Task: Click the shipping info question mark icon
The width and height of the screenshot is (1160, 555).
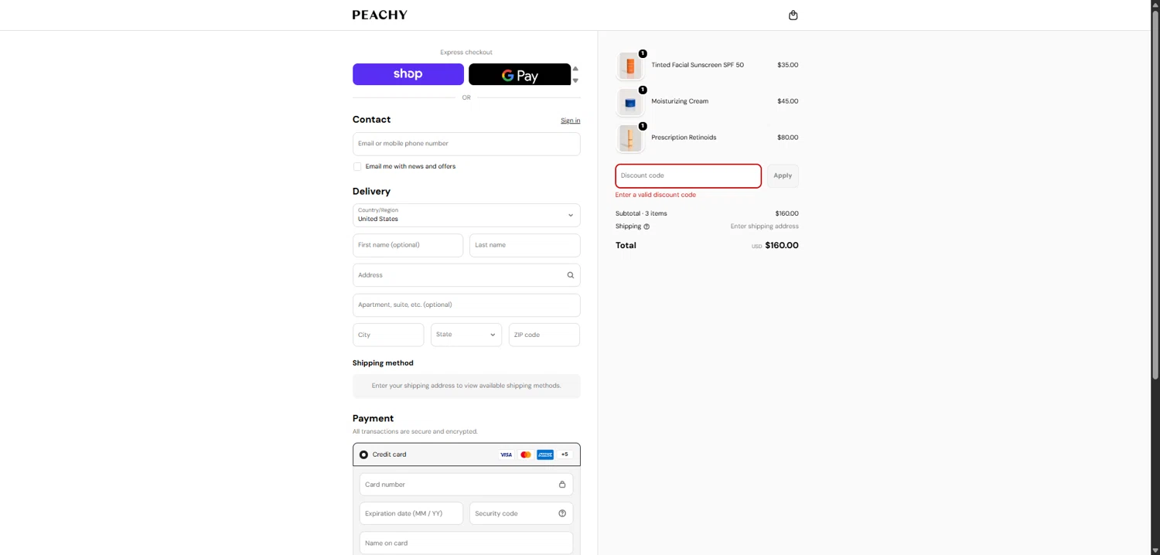Action: (647, 226)
